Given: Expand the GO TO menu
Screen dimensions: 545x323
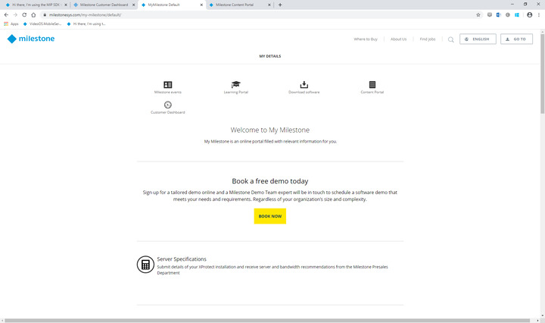Looking at the screenshot, I should [515, 39].
